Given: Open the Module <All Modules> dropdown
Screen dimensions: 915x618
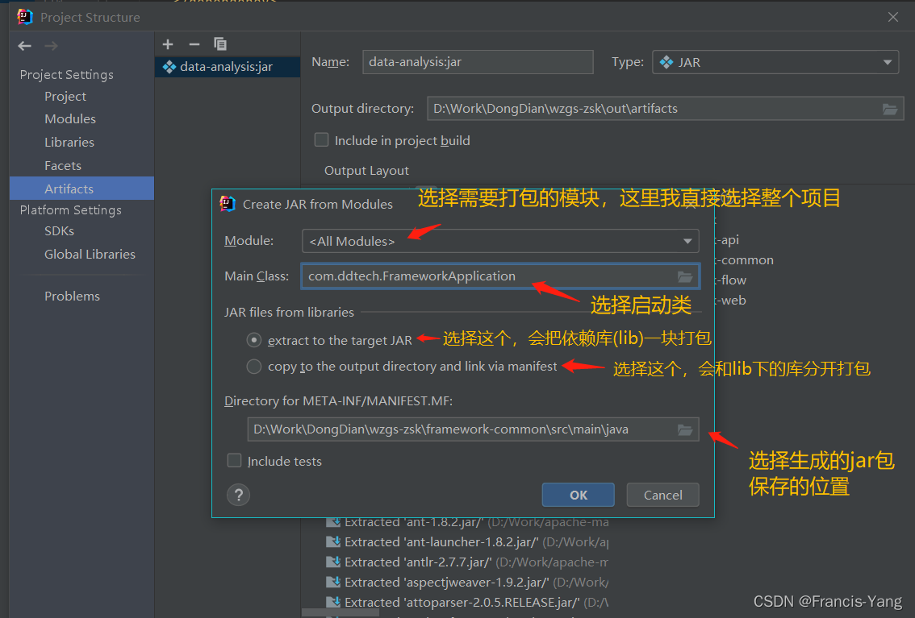Looking at the screenshot, I should pos(500,241).
